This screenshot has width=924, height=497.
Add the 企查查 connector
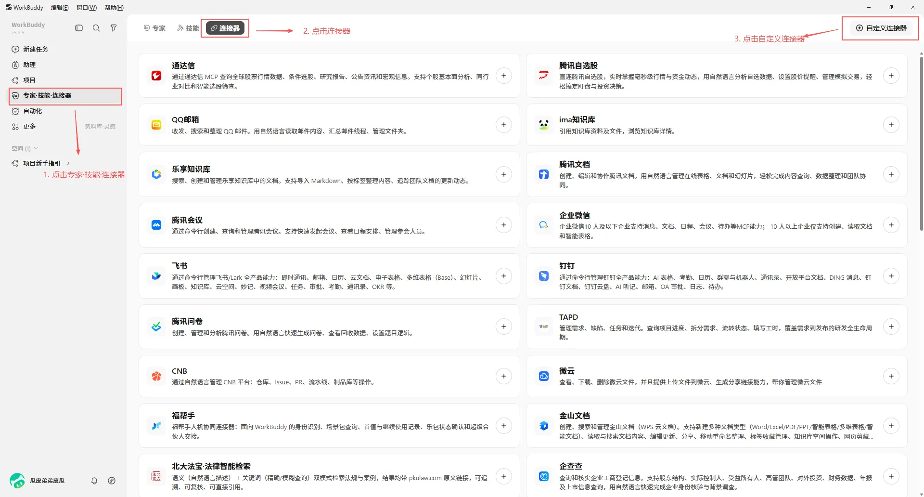point(891,476)
